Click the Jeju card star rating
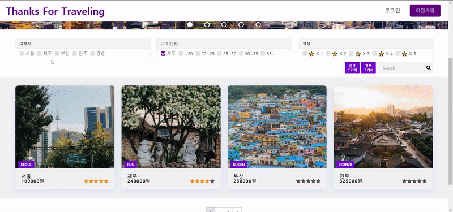This screenshot has width=453, height=212. tap(202, 181)
